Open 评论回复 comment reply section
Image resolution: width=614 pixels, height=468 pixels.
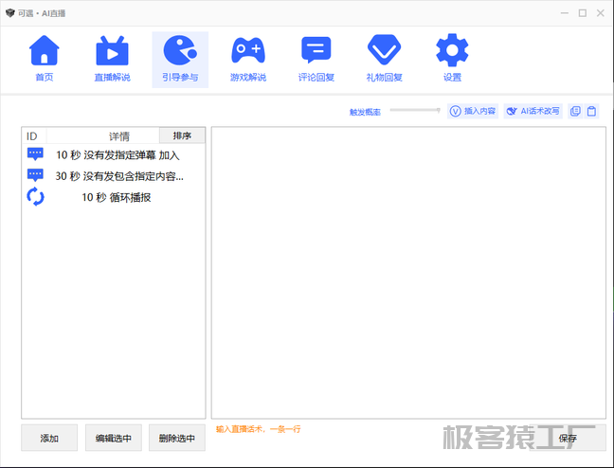pos(316,59)
